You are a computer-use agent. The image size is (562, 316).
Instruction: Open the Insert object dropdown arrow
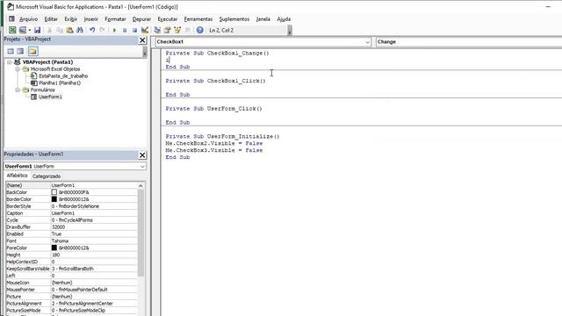29,30
